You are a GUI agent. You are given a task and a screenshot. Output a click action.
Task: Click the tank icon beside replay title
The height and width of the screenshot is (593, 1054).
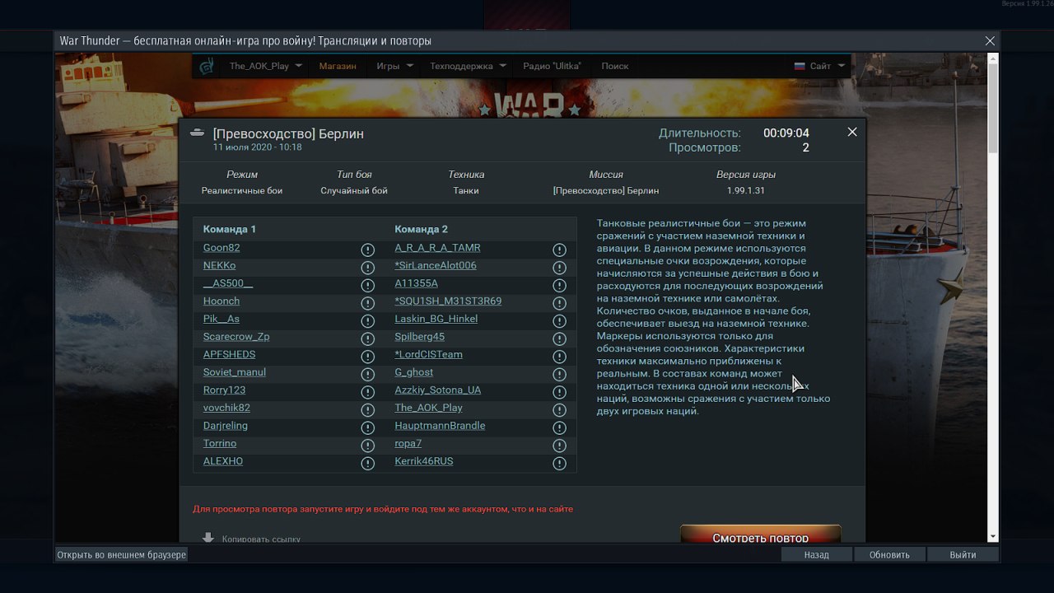[197, 132]
